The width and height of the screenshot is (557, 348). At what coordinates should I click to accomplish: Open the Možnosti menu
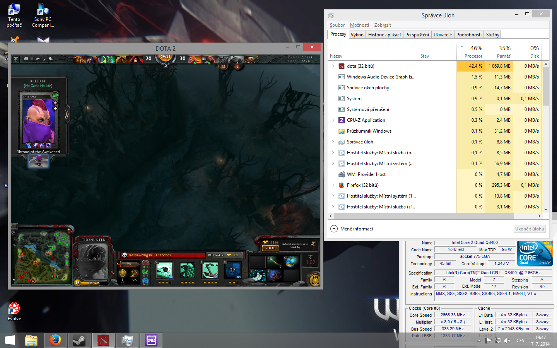[359, 25]
